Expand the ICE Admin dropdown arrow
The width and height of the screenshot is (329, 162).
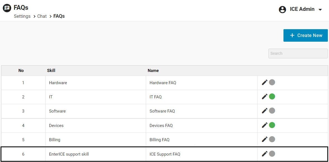(x=320, y=10)
